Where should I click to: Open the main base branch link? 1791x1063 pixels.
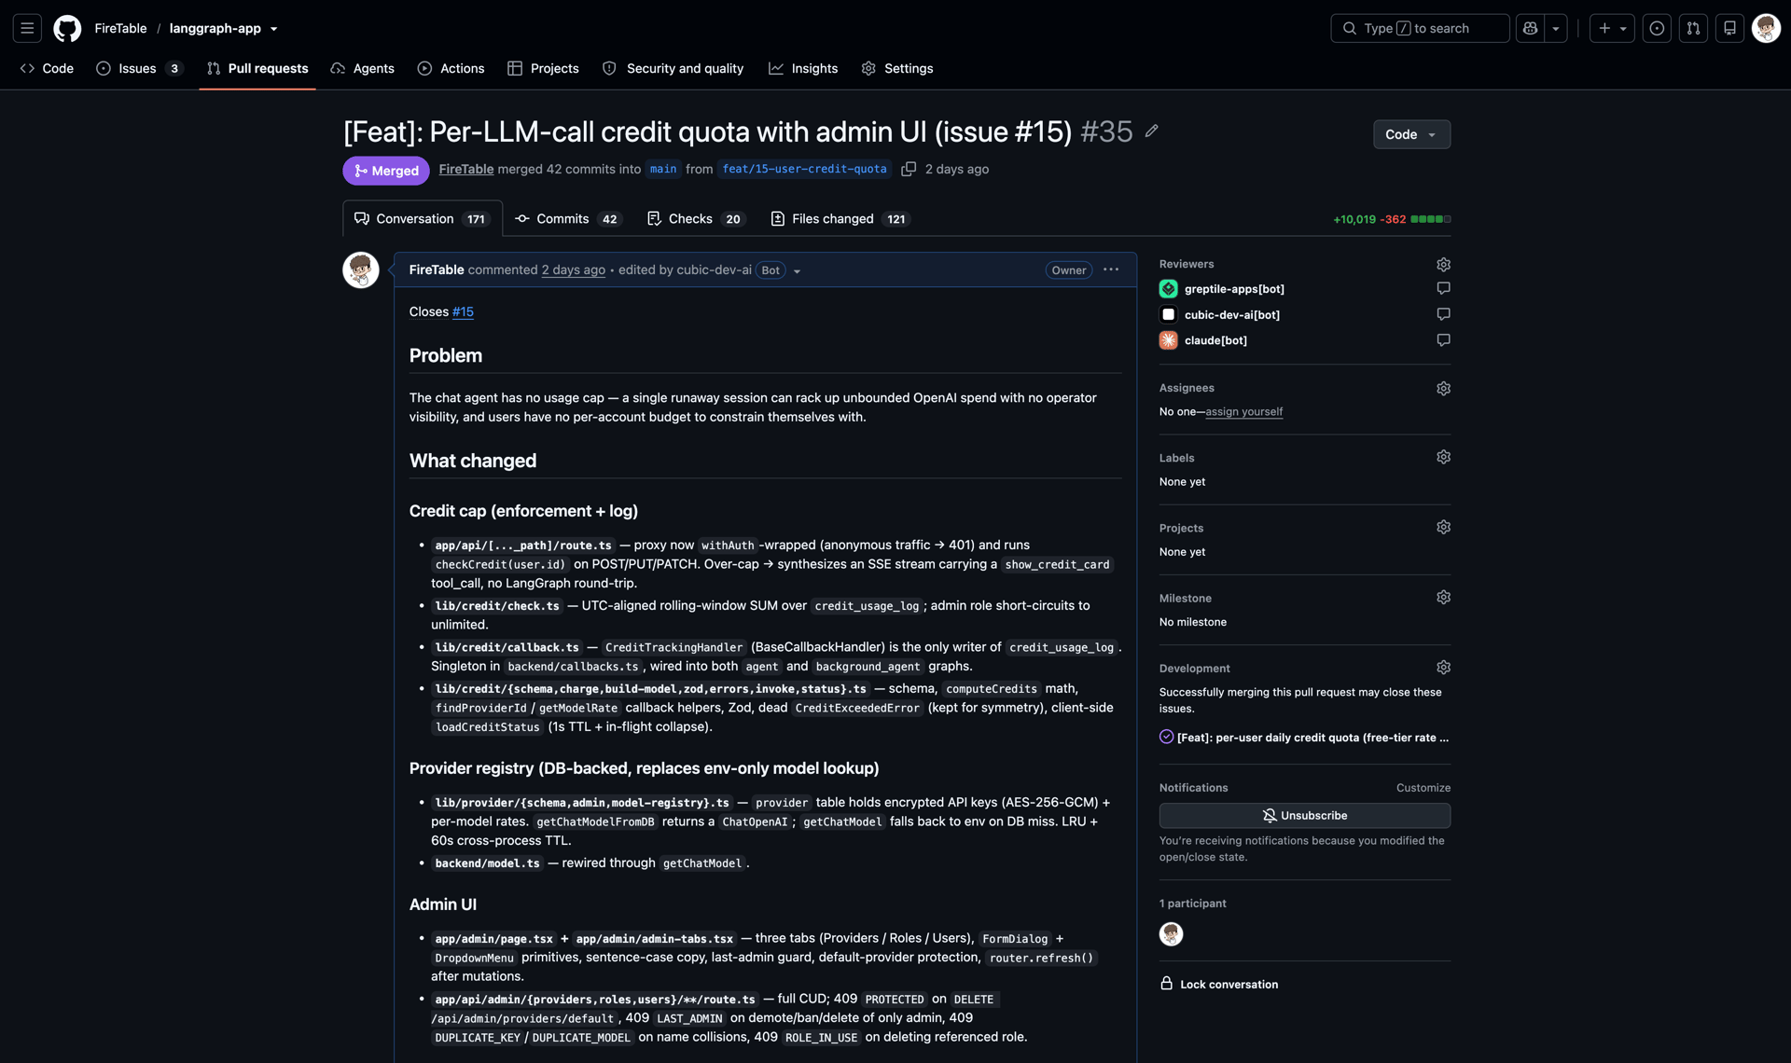click(x=663, y=169)
